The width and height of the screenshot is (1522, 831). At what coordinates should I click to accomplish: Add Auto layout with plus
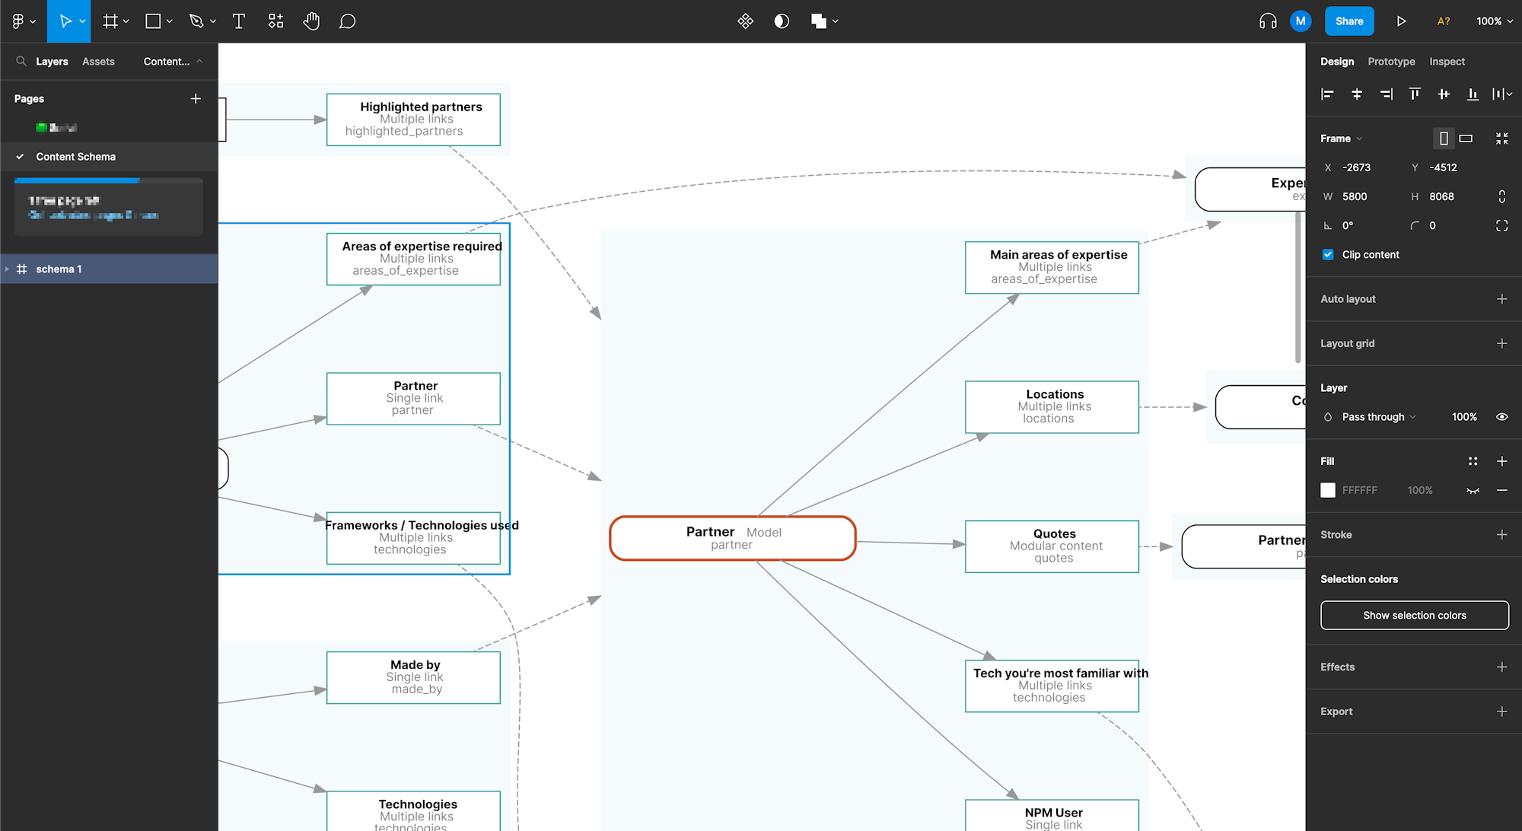pyautogui.click(x=1501, y=299)
